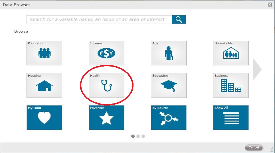Viewport: 275px width, 153px height.
Task: Click into the variable search field
Action: point(99,19)
